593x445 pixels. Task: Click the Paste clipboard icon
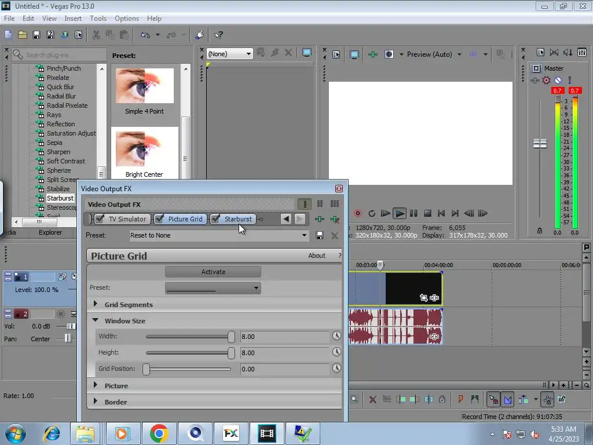(x=124, y=35)
